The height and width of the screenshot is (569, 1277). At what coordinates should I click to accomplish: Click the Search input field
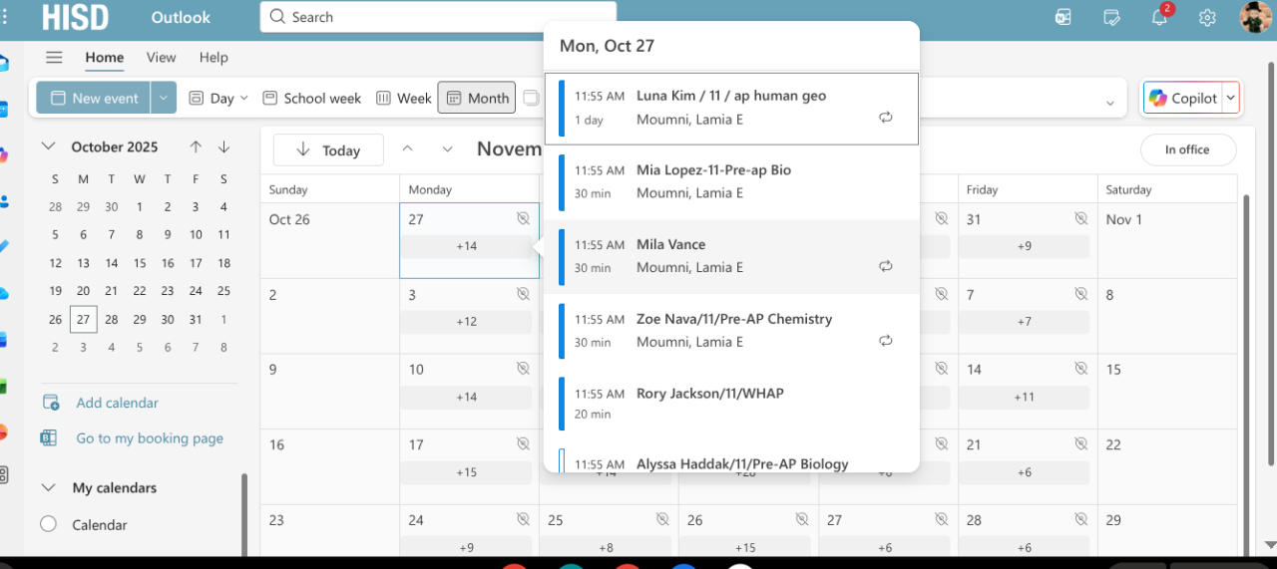(x=439, y=17)
